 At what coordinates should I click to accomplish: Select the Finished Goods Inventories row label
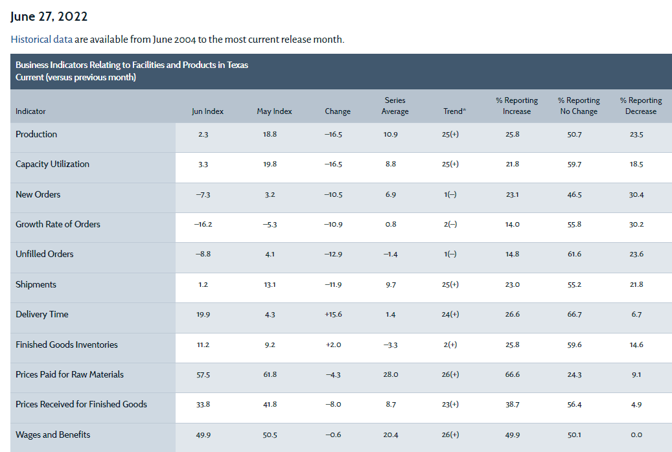67,345
